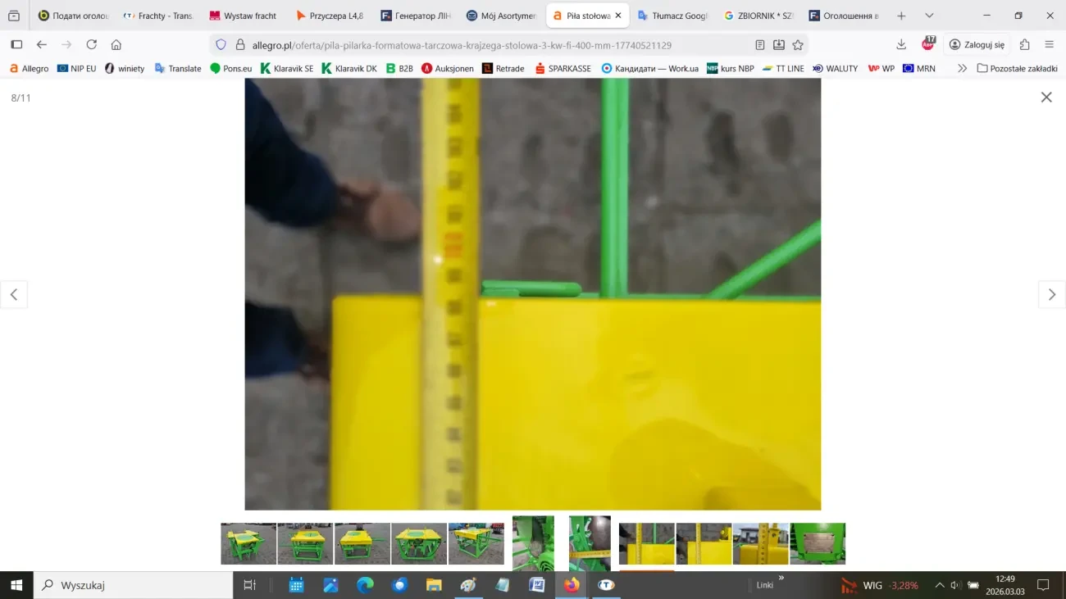Click the Zaloguj się button

[976, 45]
